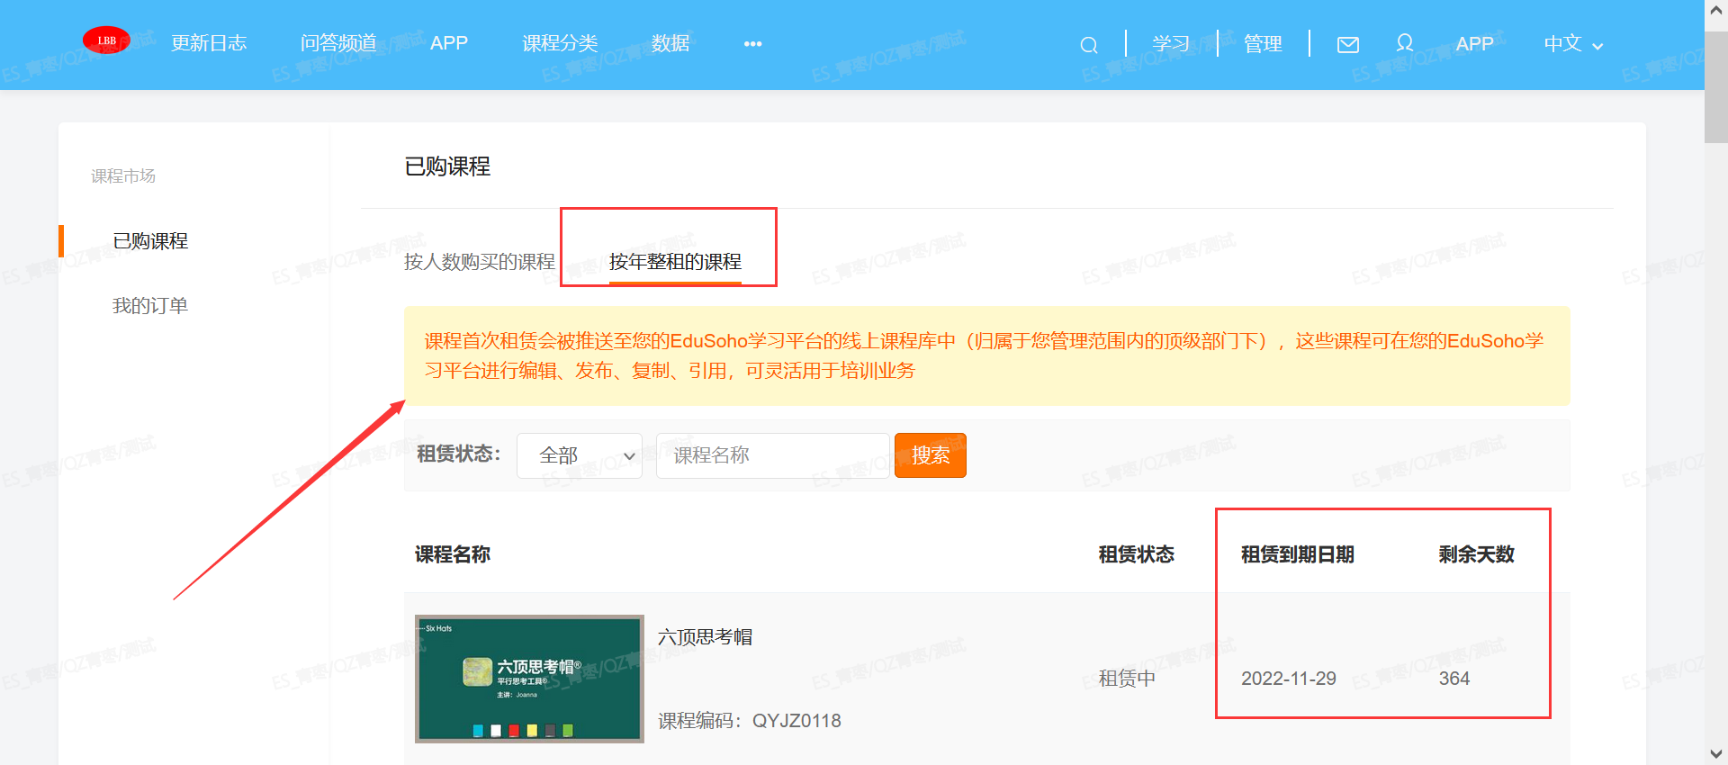Open the search magnifier icon
This screenshot has height=765, width=1728.
point(1088,45)
